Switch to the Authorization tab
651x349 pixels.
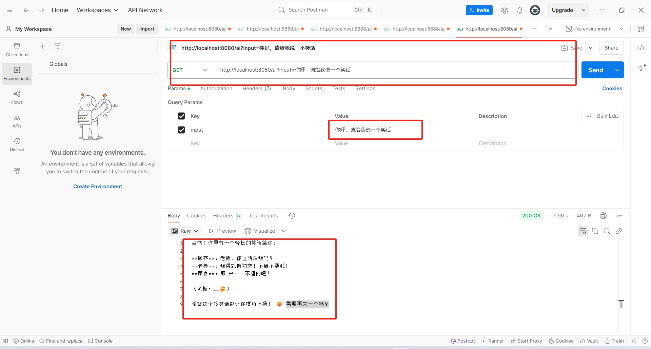pos(216,89)
